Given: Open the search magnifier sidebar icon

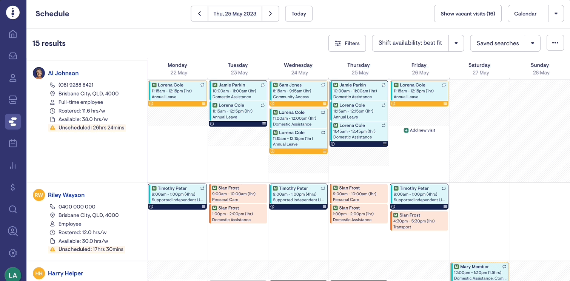Looking at the screenshot, I should [13, 209].
